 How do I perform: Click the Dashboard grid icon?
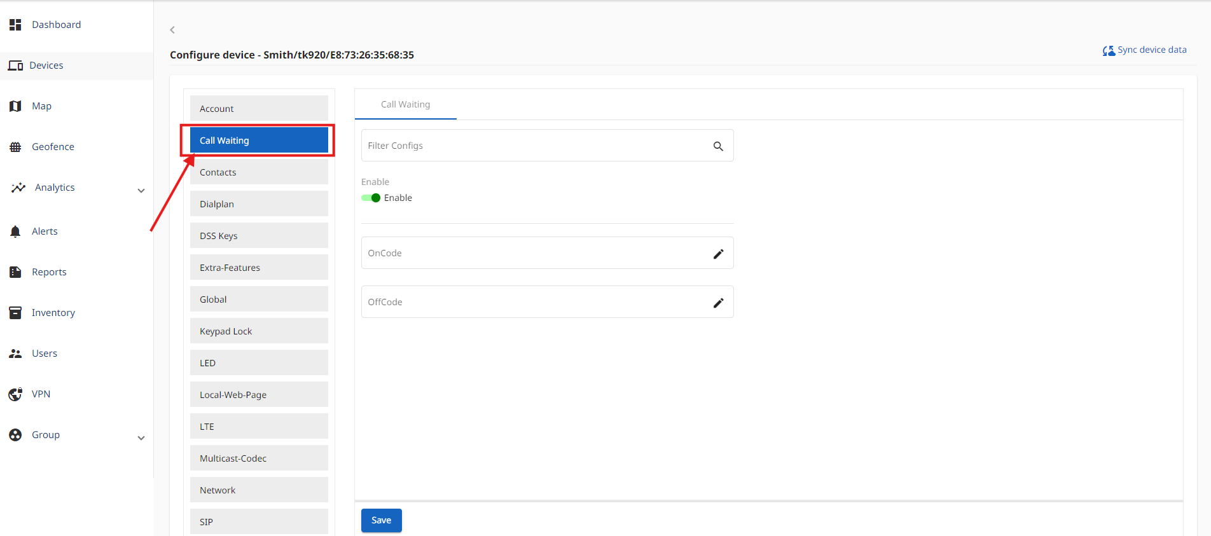tap(15, 25)
